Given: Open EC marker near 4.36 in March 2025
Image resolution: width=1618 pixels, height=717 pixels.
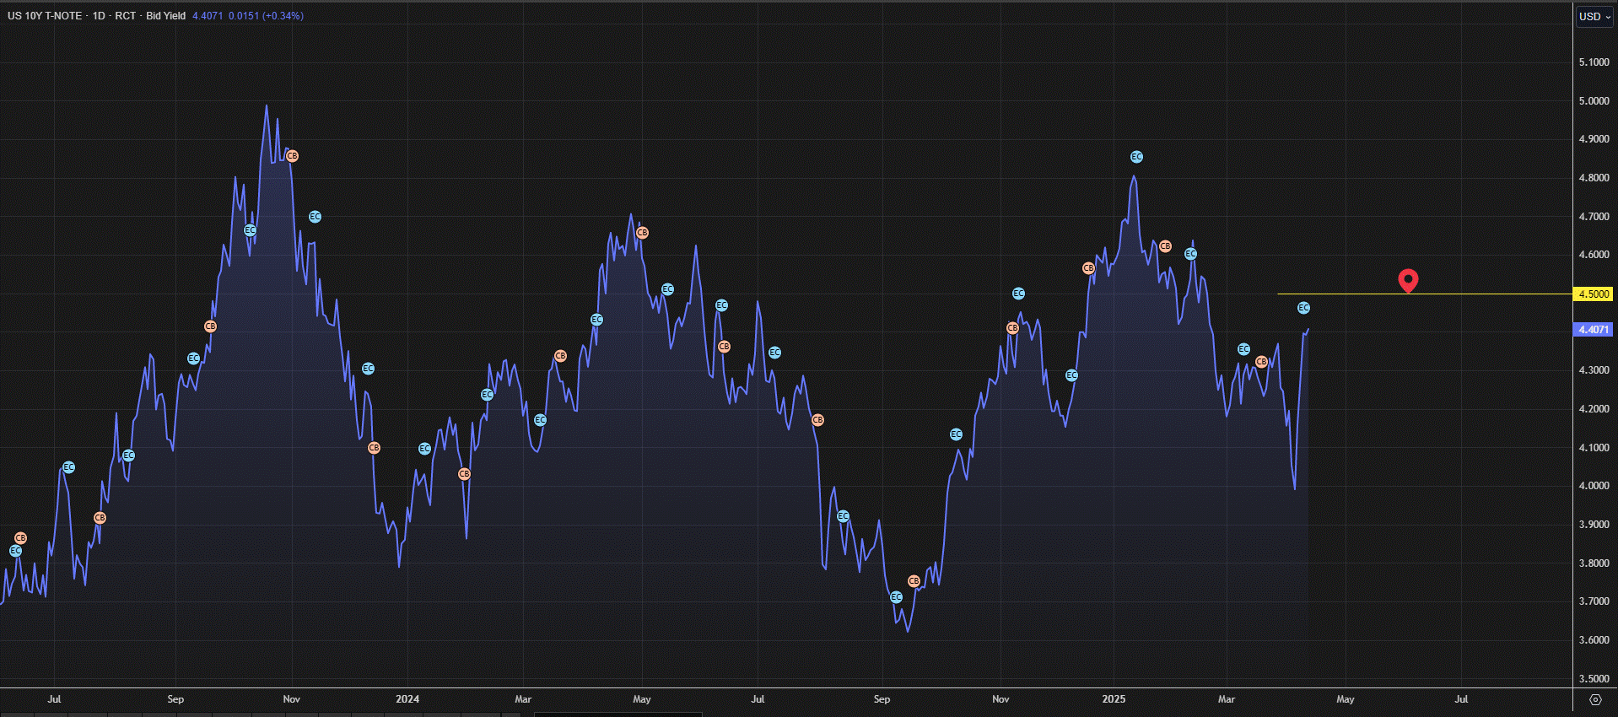Looking at the screenshot, I should pos(1243,349).
